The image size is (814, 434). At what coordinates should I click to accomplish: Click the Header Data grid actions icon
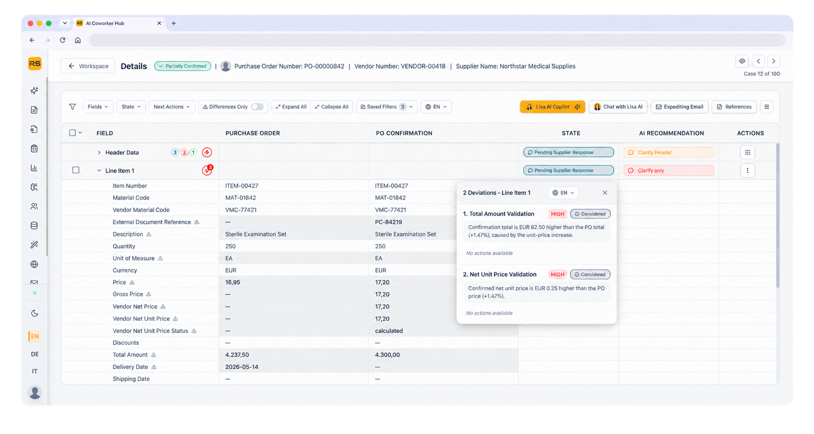[748, 153]
